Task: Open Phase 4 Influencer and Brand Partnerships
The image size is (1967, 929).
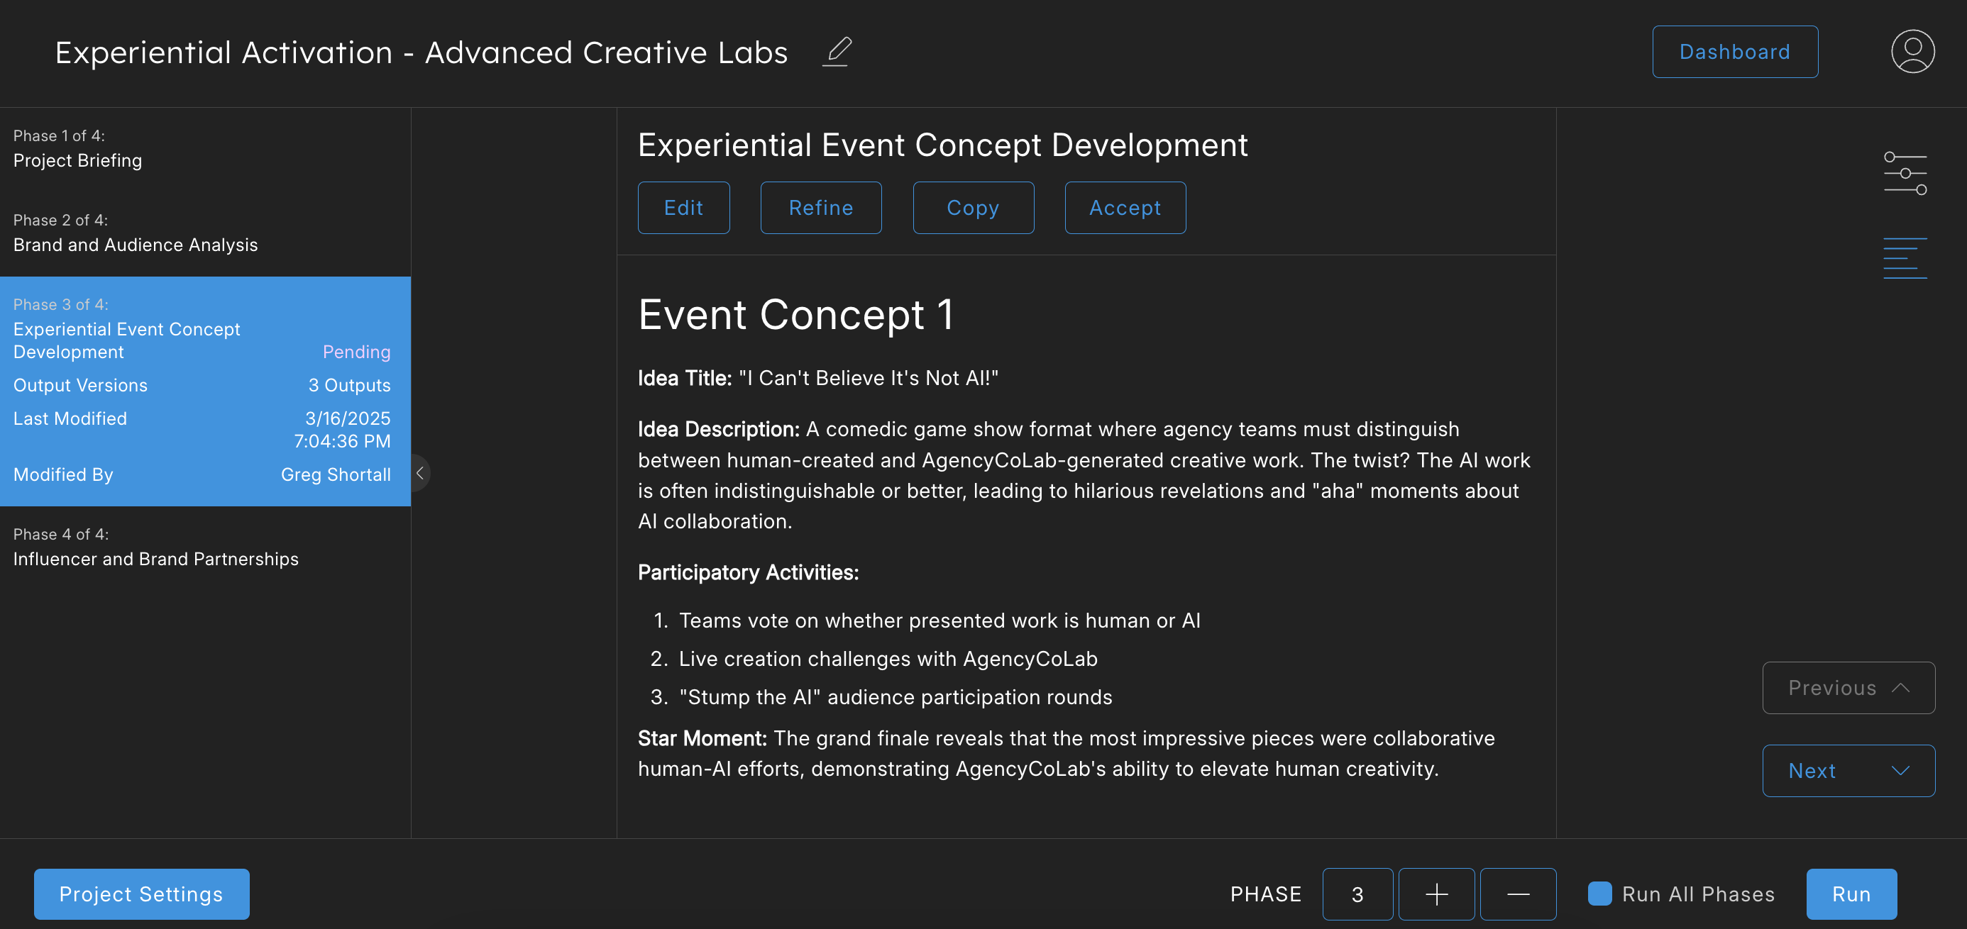Action: pyautogui.click(x=156, y=559)
